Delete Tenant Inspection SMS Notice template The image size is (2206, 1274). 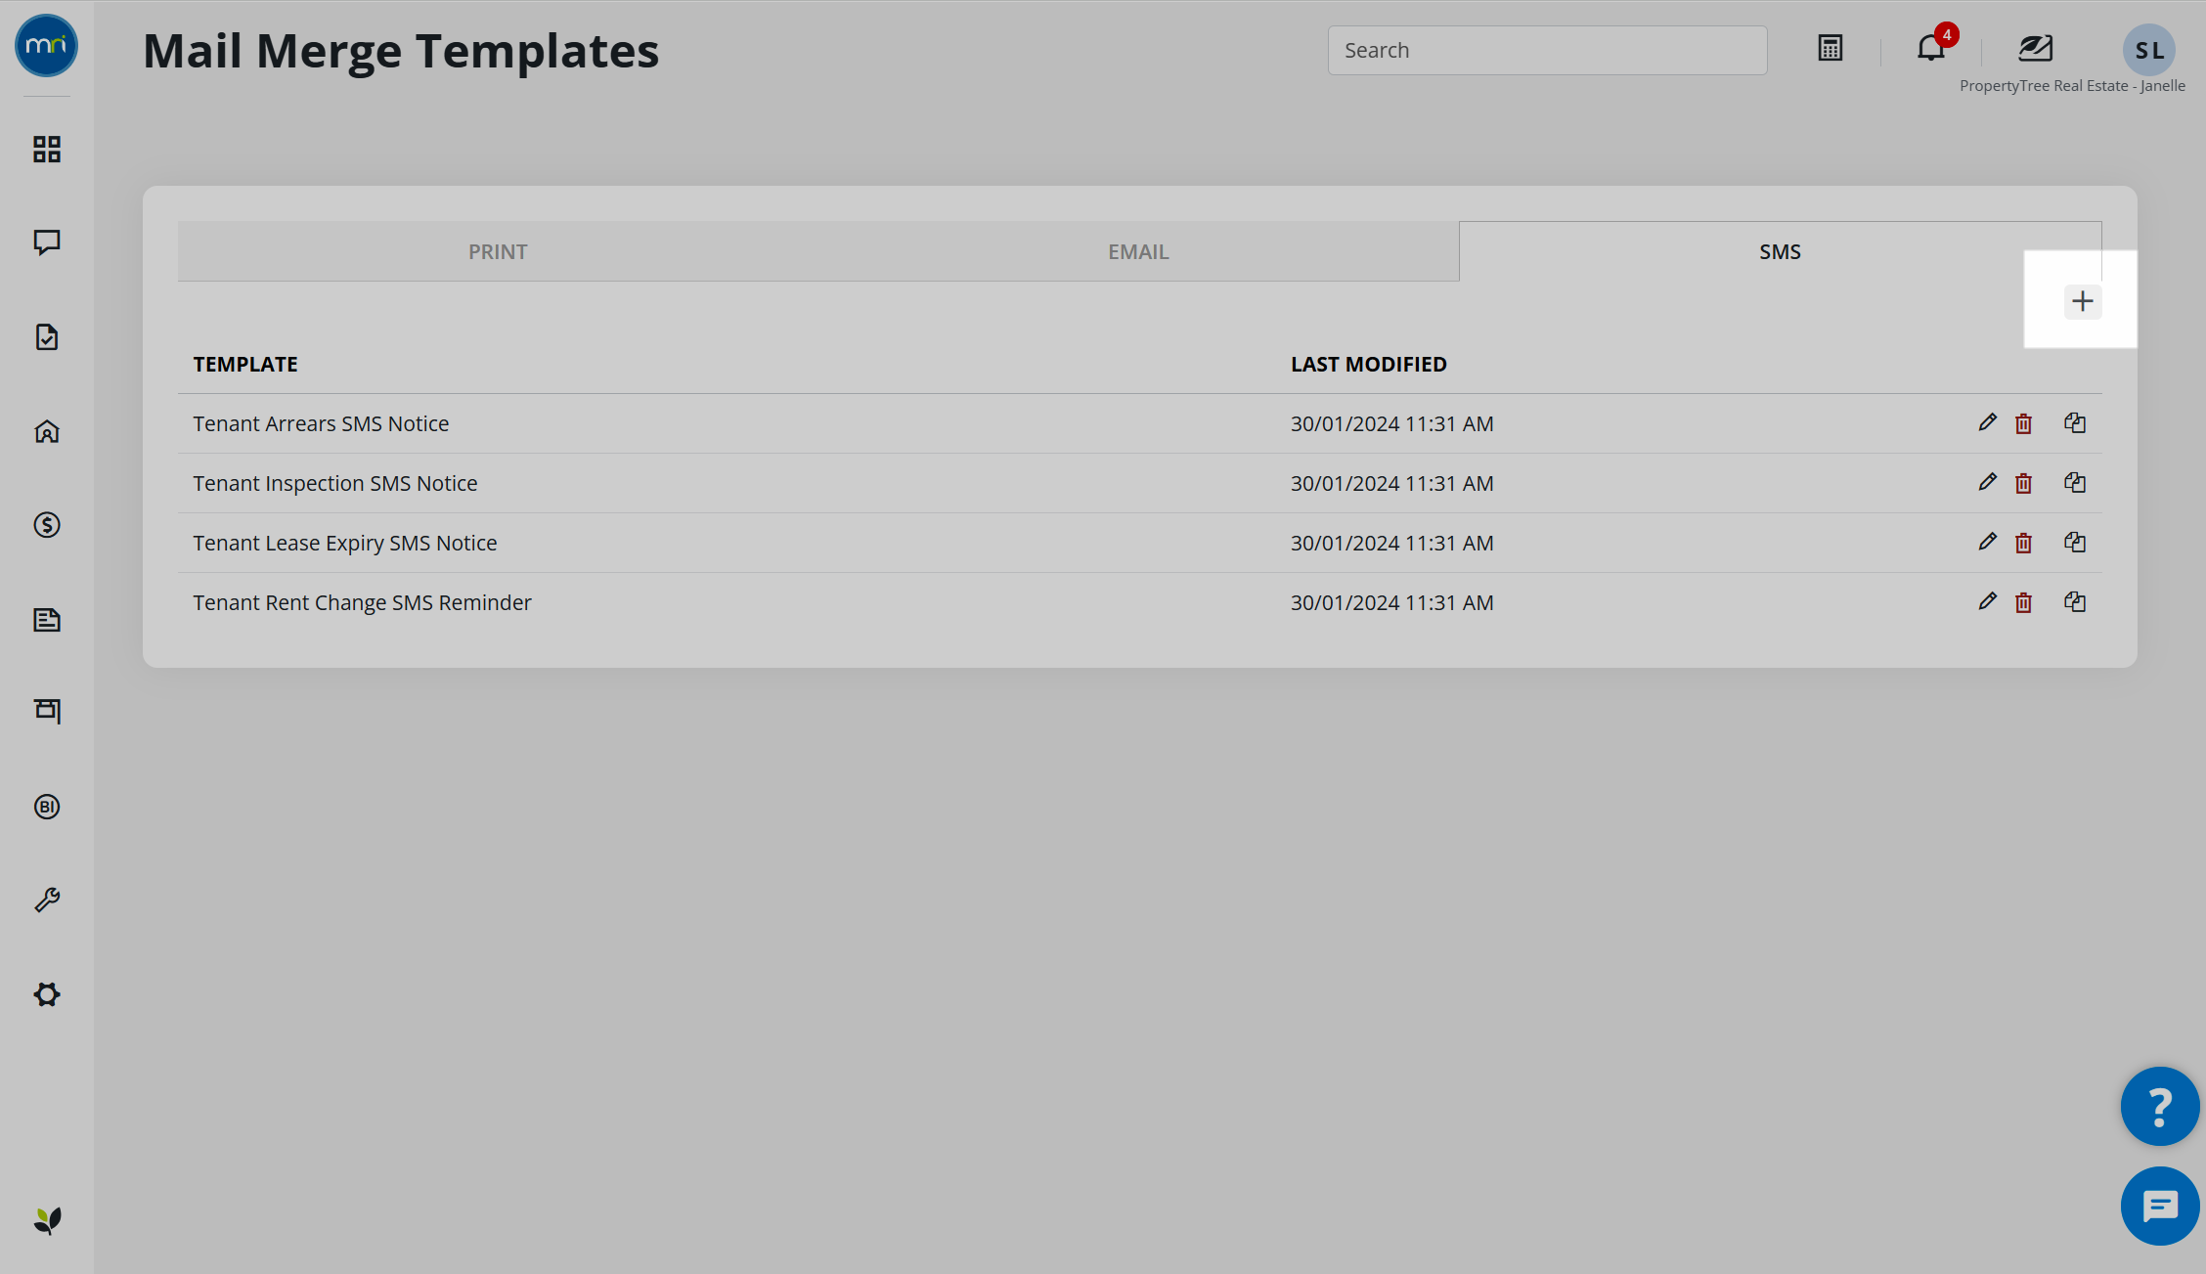point(2023,483)
